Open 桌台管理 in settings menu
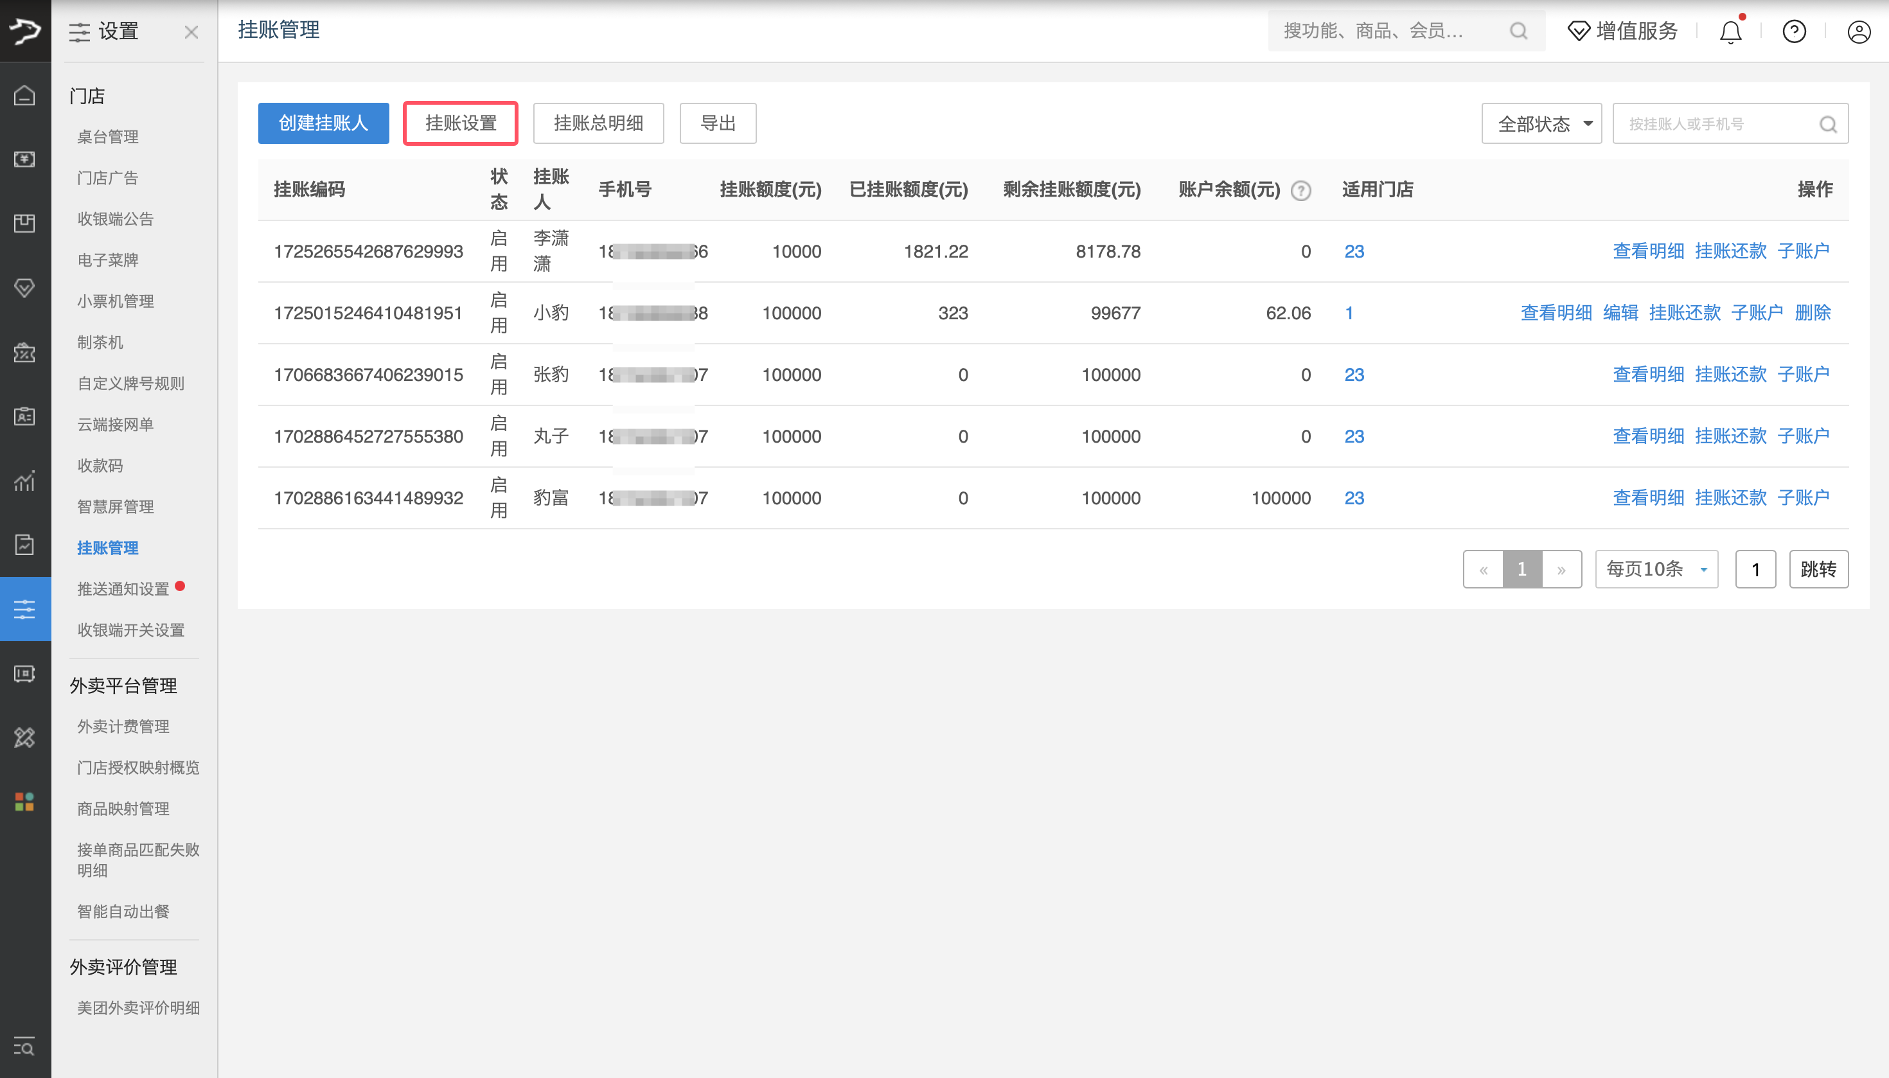Viewport: 1889px width, 1078px height. (108, 137)
